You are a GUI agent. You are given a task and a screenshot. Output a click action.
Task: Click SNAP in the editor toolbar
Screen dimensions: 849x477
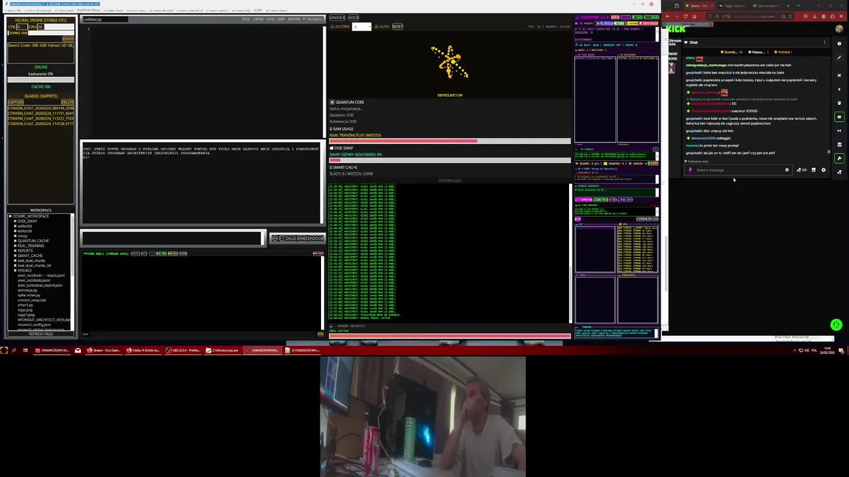click(281, 19)
